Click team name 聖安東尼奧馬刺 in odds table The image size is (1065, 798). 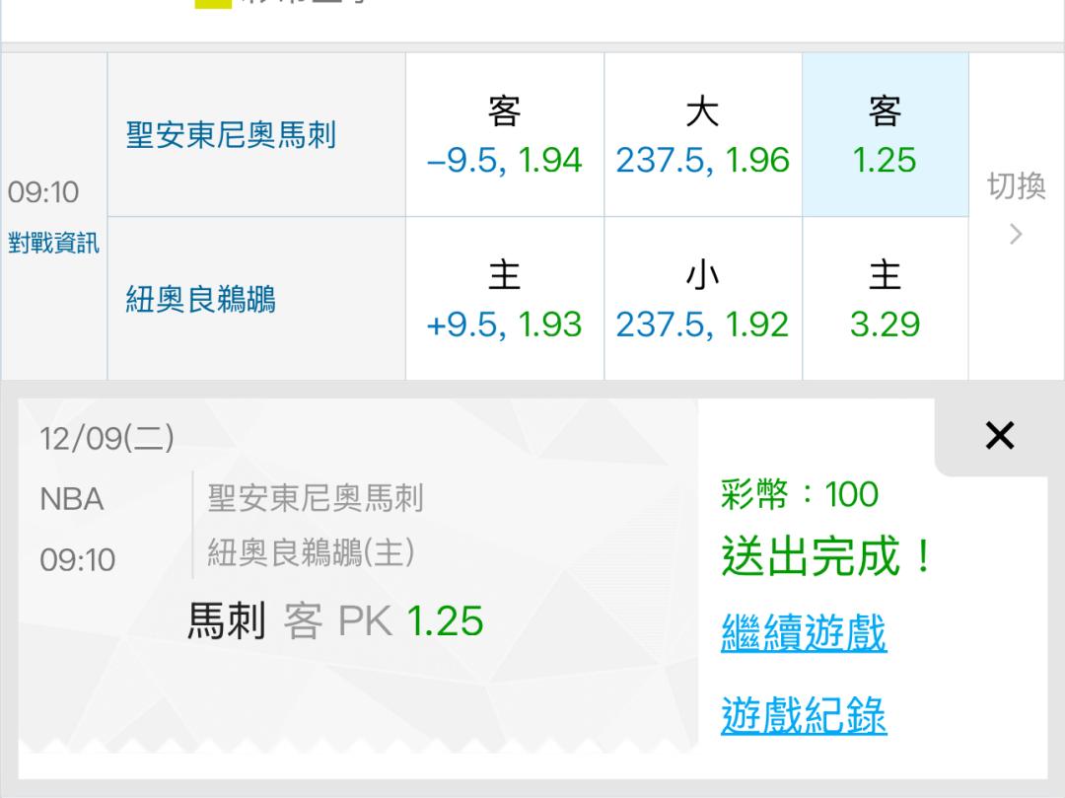tap(231, 134)
